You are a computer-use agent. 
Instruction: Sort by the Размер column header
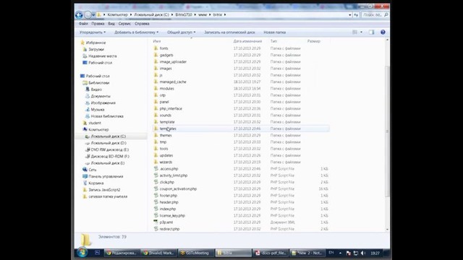click(313, 41)
